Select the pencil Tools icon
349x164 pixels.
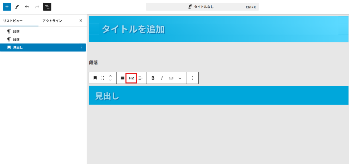click(x=17, y=7)
